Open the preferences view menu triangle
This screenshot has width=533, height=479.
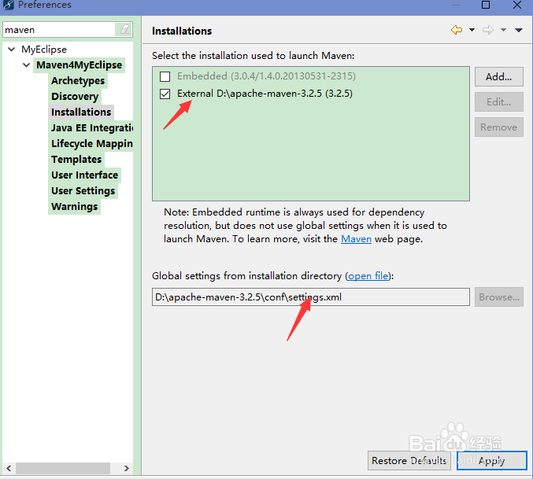pos(518,30)
